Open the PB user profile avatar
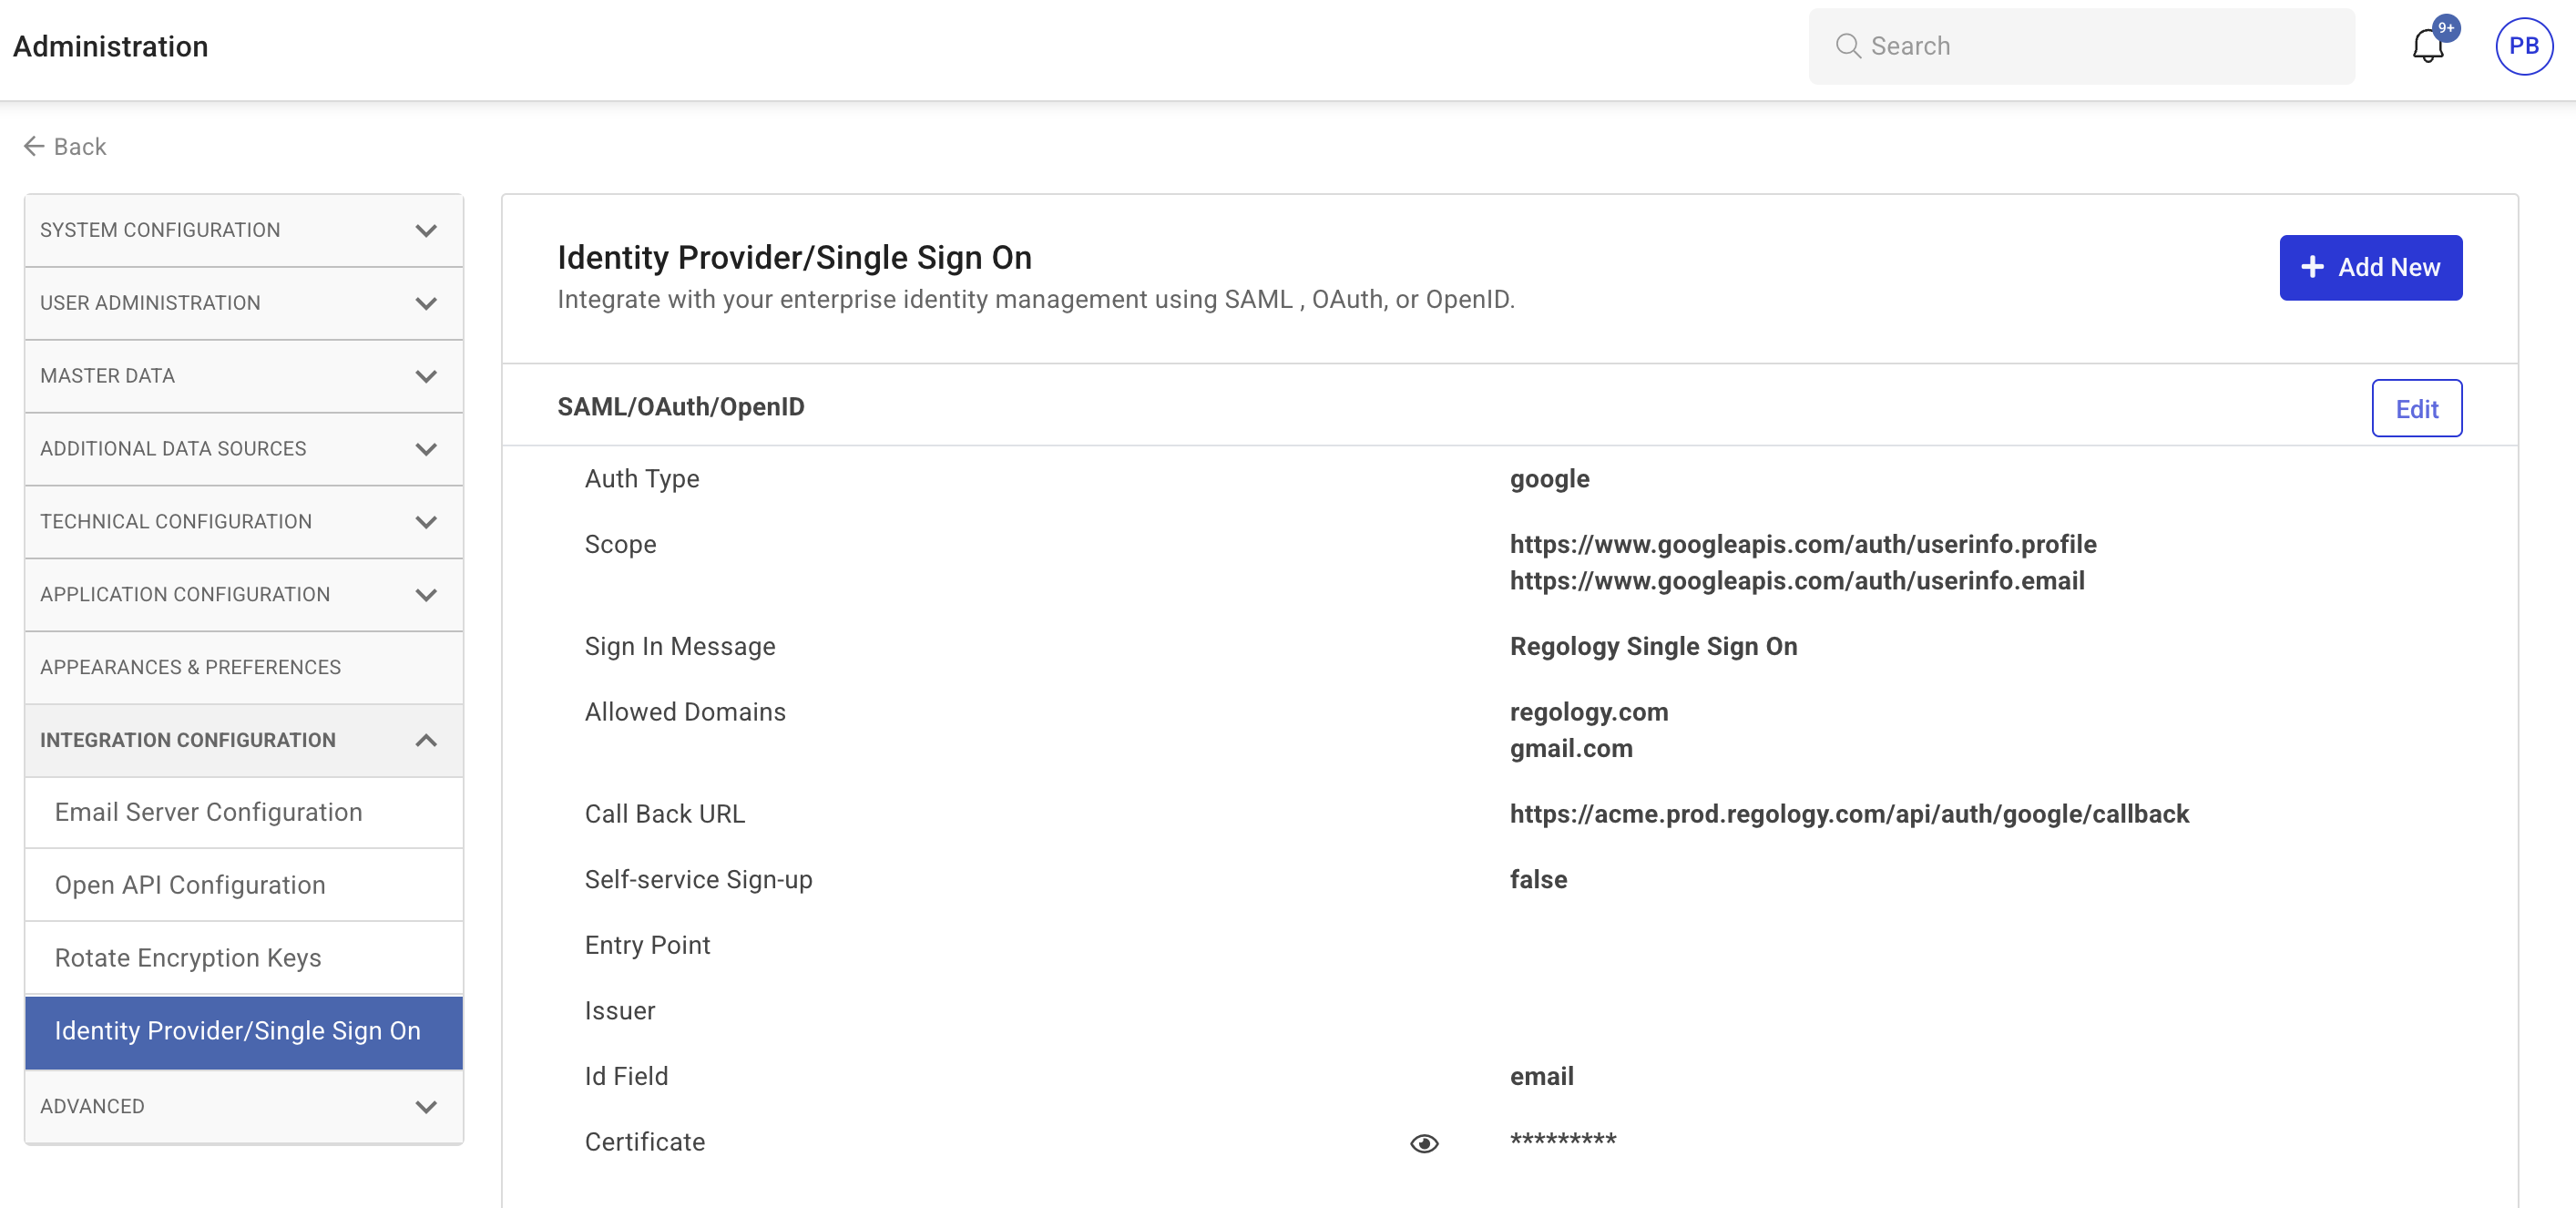 [2522, 46]
